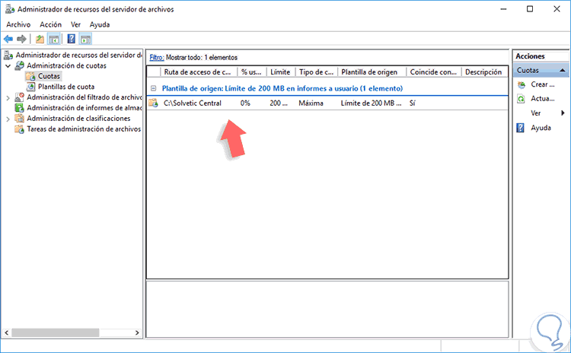Click the Ayuda icon in actions pane
The image size is (571, 353).
click(521, 128)
